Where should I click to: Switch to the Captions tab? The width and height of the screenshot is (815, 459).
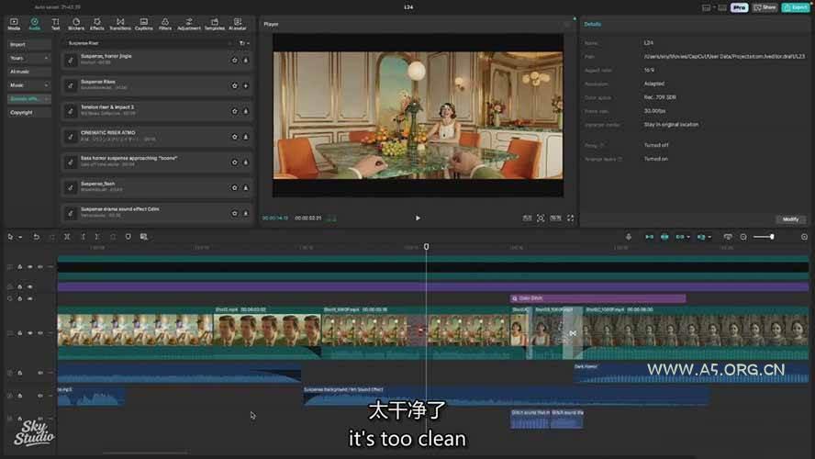(x=144, y=24)
